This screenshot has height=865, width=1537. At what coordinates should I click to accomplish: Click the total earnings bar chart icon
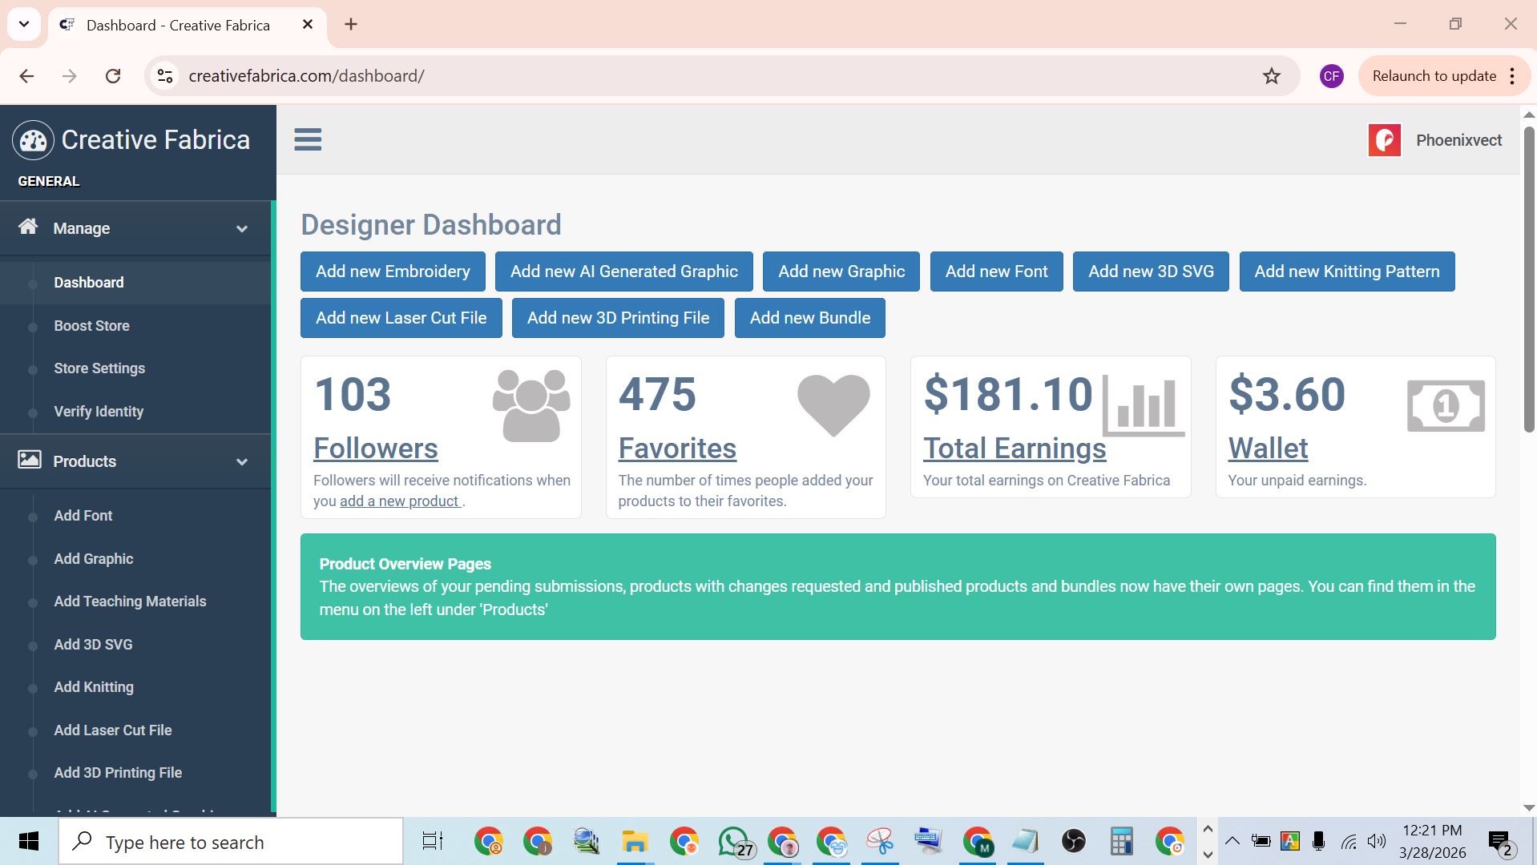click(1143, 405)
